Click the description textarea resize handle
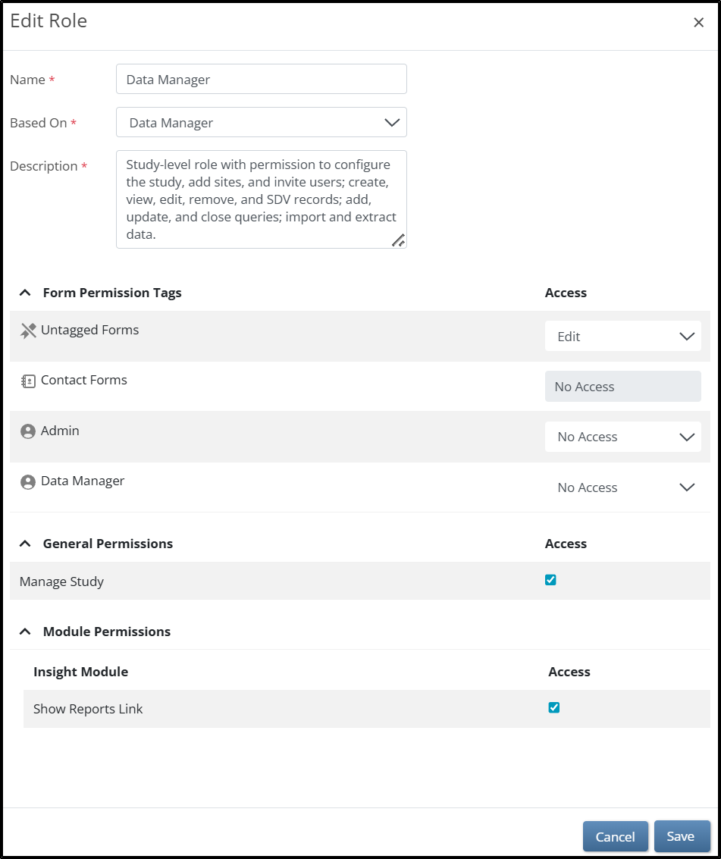This screenshot has width=721, height=859. [x=398, y=240]
